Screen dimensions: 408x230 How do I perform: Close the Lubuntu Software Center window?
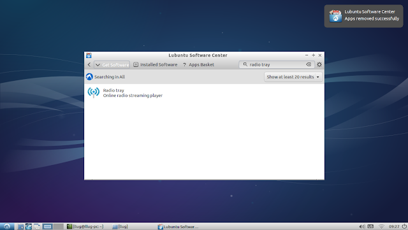click(320, 55)
